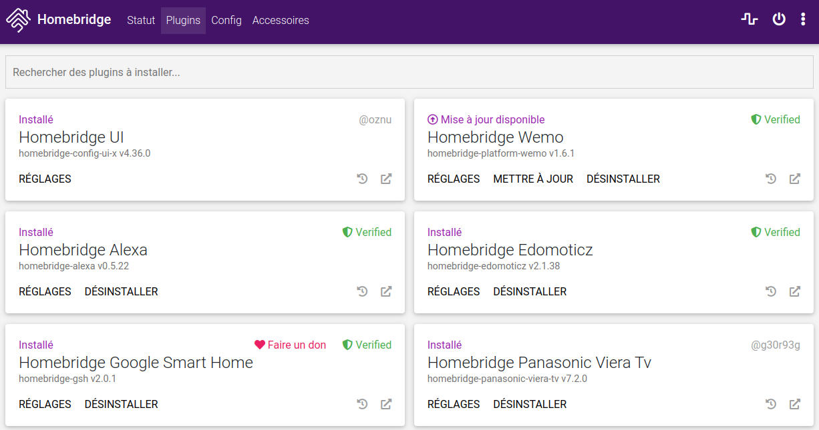This screenshot has width=819, height=430.
Task: Click the Homebridge Alexa plugin title
Action: (83, 250)
